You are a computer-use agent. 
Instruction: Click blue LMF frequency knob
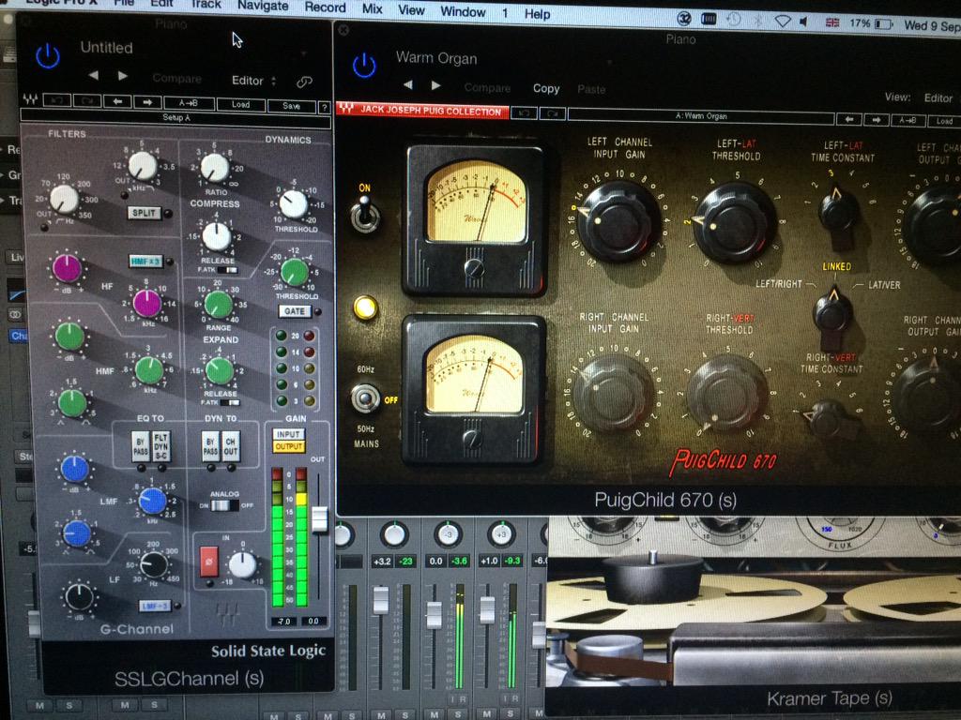153,502
